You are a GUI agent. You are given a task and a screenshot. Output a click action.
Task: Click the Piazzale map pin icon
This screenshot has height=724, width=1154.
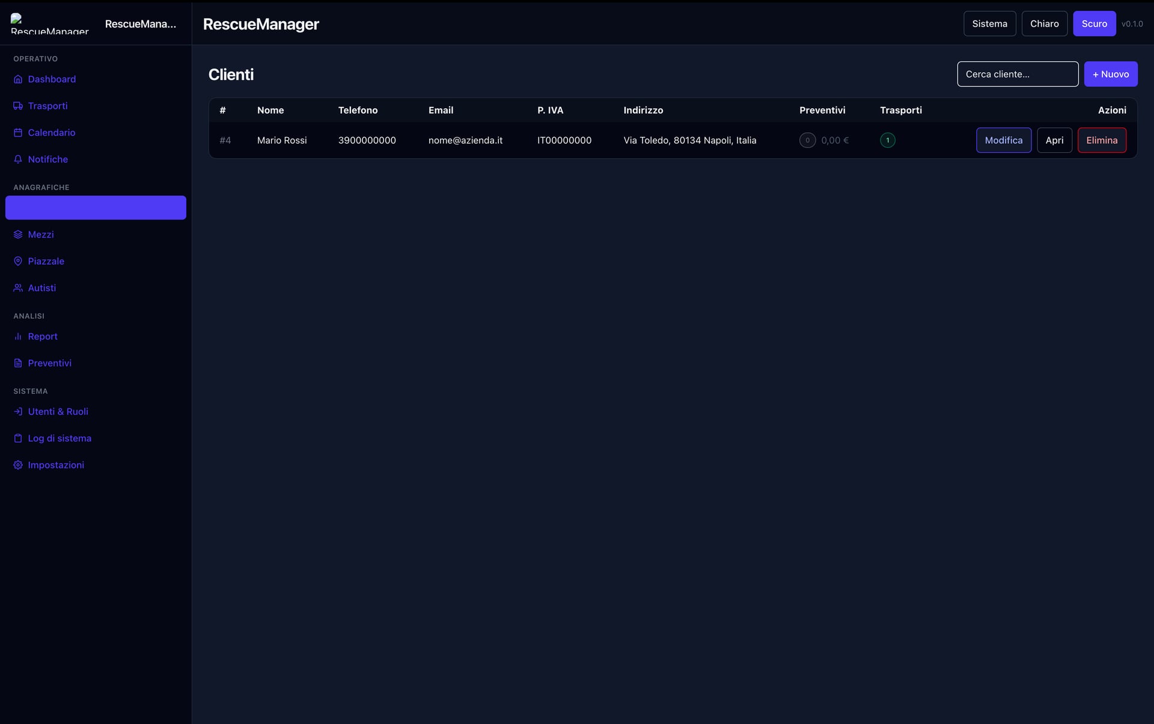pos(18,261)
